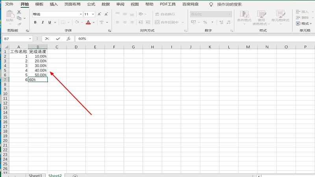The width and height of the screenshot is (315, 177).
Task: Switch to the Sheet1 tab
Action: 35,175
